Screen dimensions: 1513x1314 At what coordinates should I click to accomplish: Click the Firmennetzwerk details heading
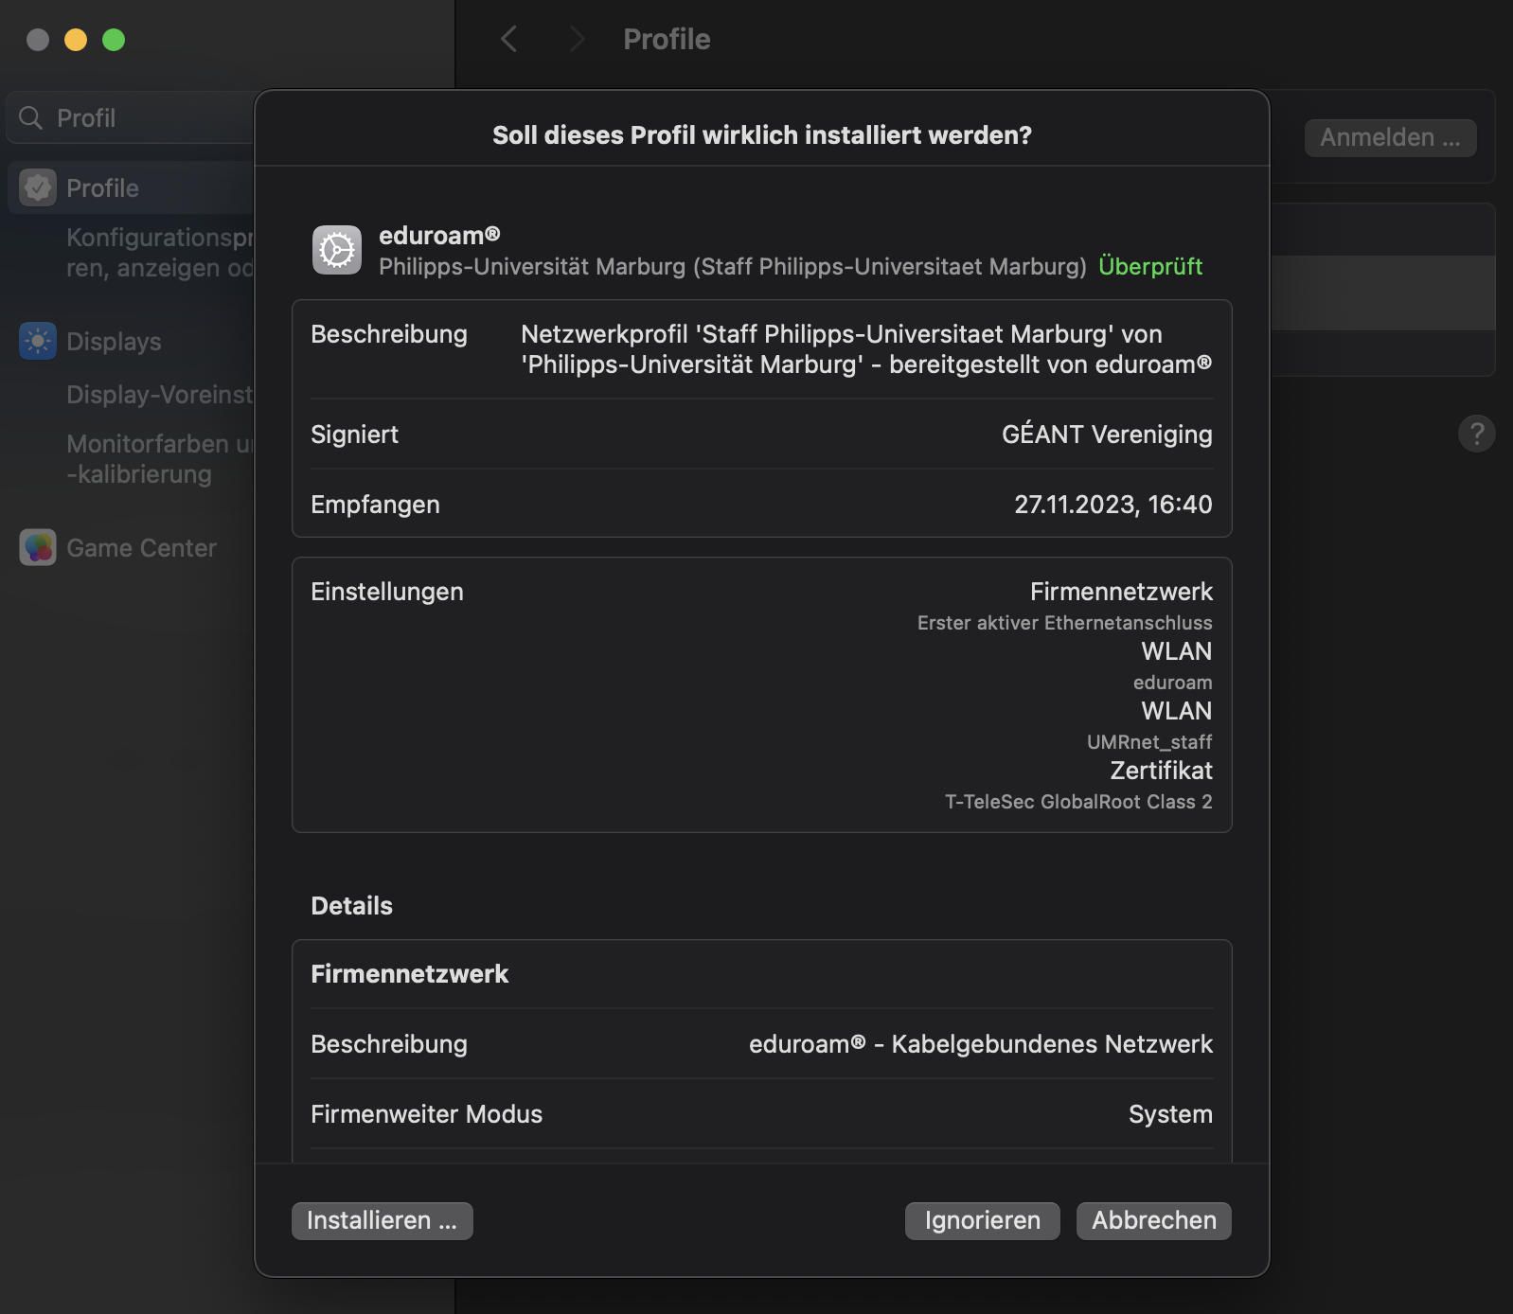pyautogui.click(x=410, y=973)
